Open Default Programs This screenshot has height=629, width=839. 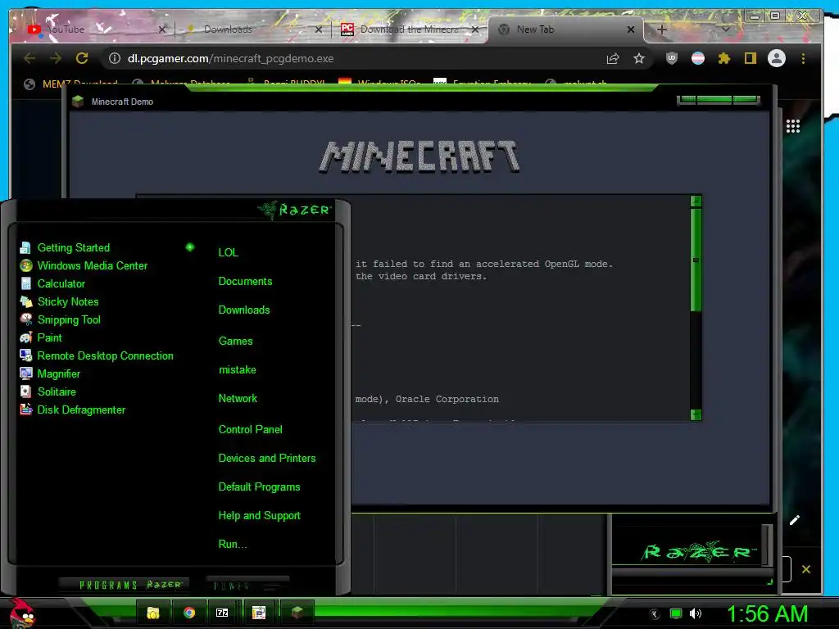pos(259,487)
